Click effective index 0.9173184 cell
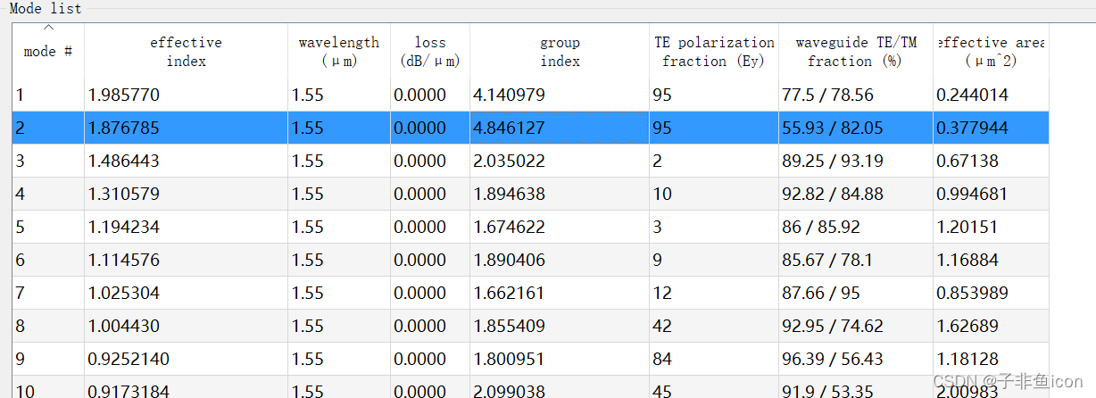Viewport: 1096px width, 398px height. (x=186, y=387)
